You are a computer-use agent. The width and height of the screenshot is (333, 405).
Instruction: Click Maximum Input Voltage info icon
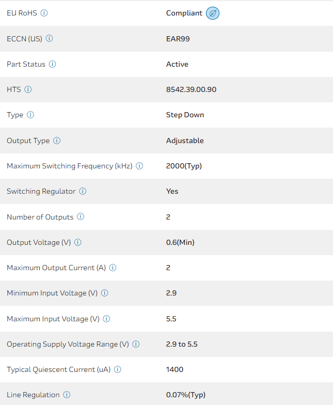coord(107,319)
